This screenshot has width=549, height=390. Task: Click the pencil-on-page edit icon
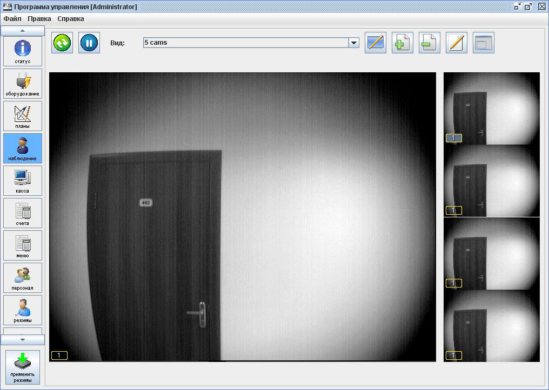click(x=457, y=43)
